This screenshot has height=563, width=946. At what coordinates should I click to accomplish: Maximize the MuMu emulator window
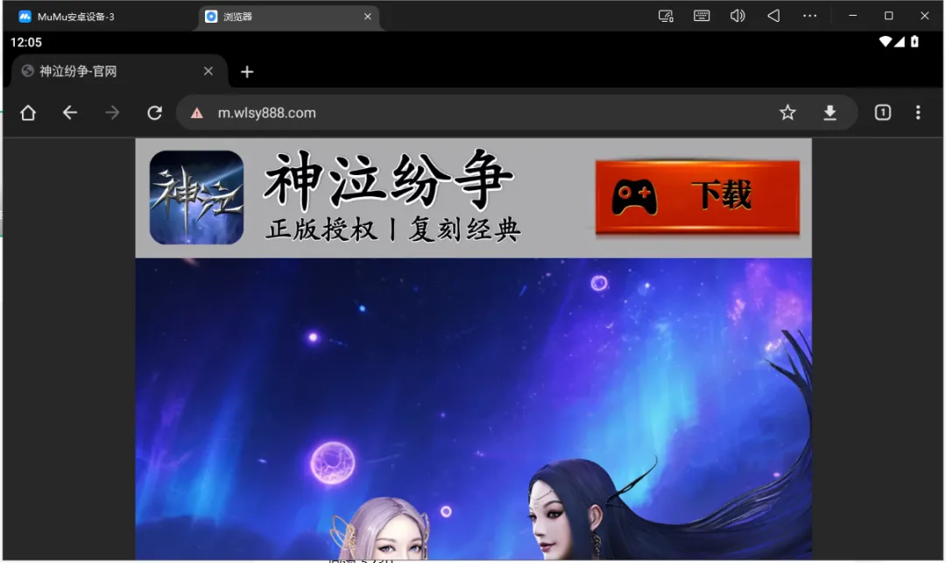click(889, 17)
